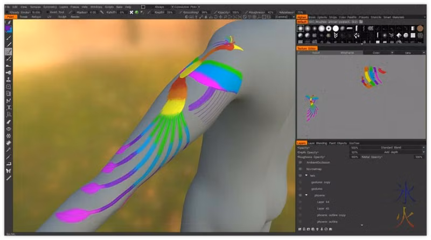Toggle visibility of AmbientOcclusion layer
Viewport: 431px width, 240px height.
(300, 163)
